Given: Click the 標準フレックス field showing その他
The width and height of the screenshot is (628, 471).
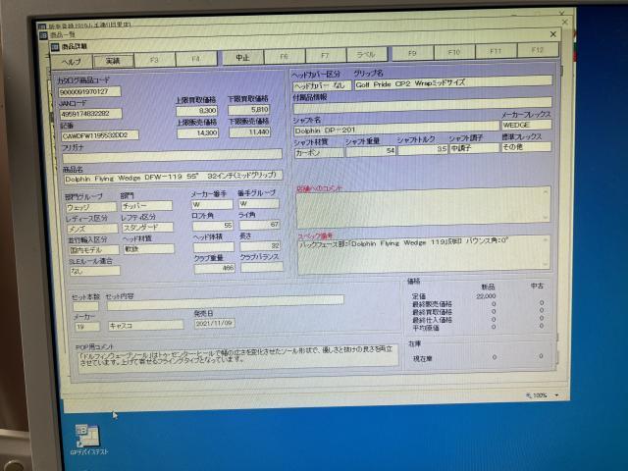Looking at the screenshot, I should [x=526, y=147].
